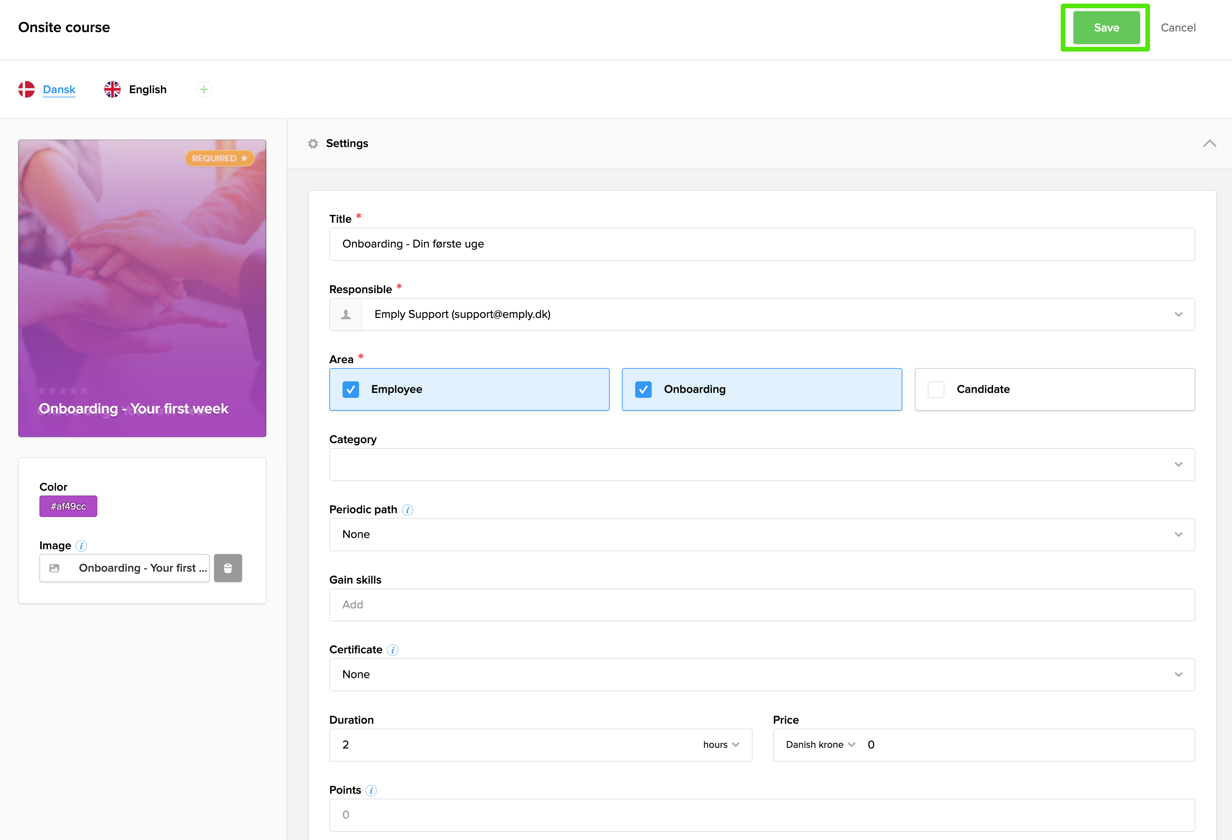Uncheck the Employee area checkbox

point(350,389)
